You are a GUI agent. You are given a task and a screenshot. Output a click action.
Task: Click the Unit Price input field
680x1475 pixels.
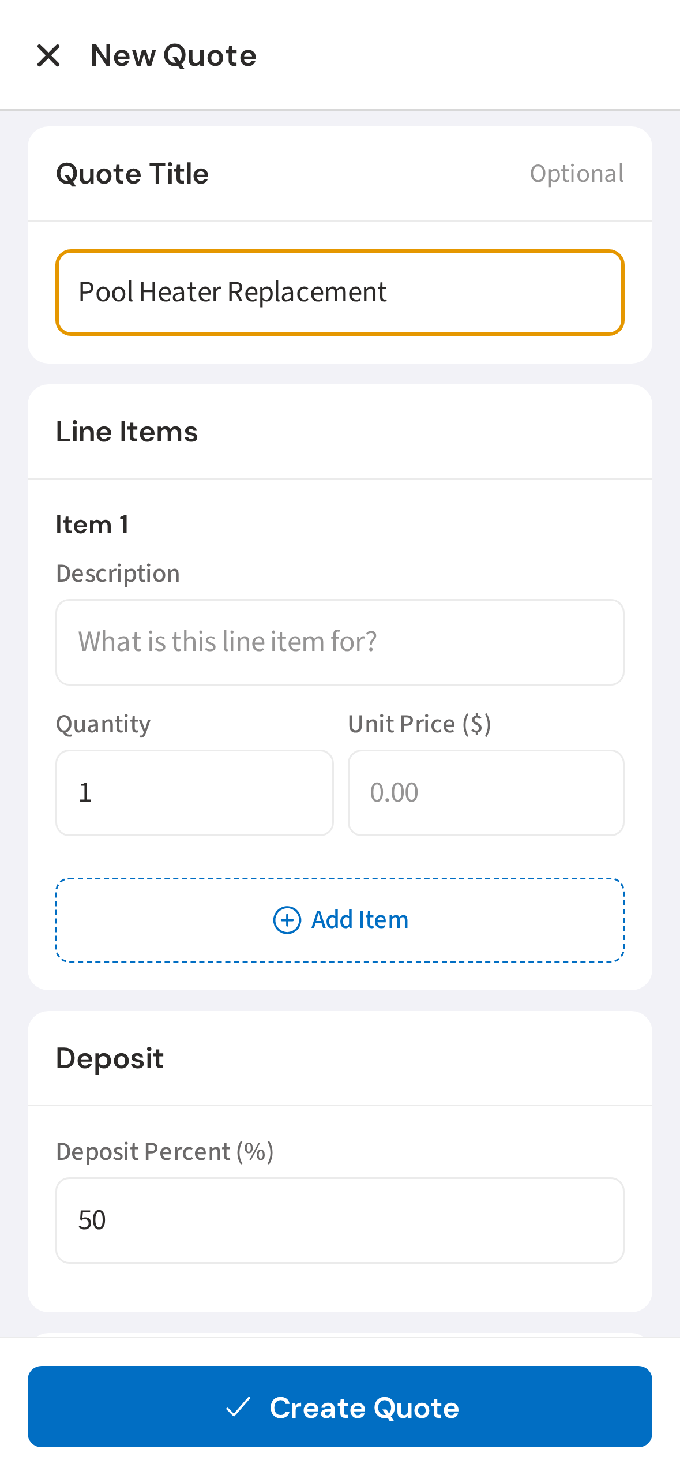(x=486, y=793)
